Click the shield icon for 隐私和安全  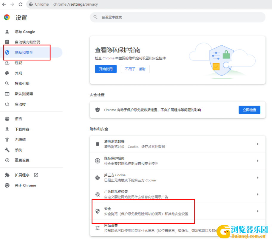click(x=7, y=53)
